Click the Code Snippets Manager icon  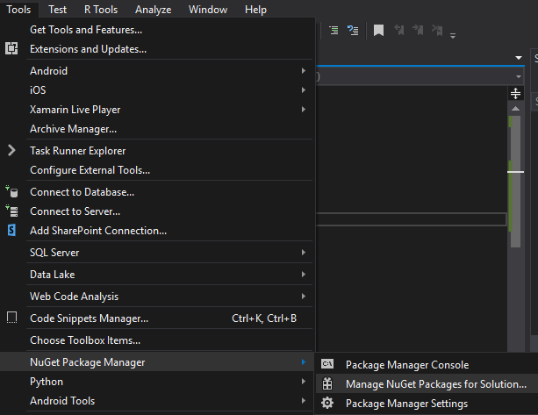[x=11, y=318]
